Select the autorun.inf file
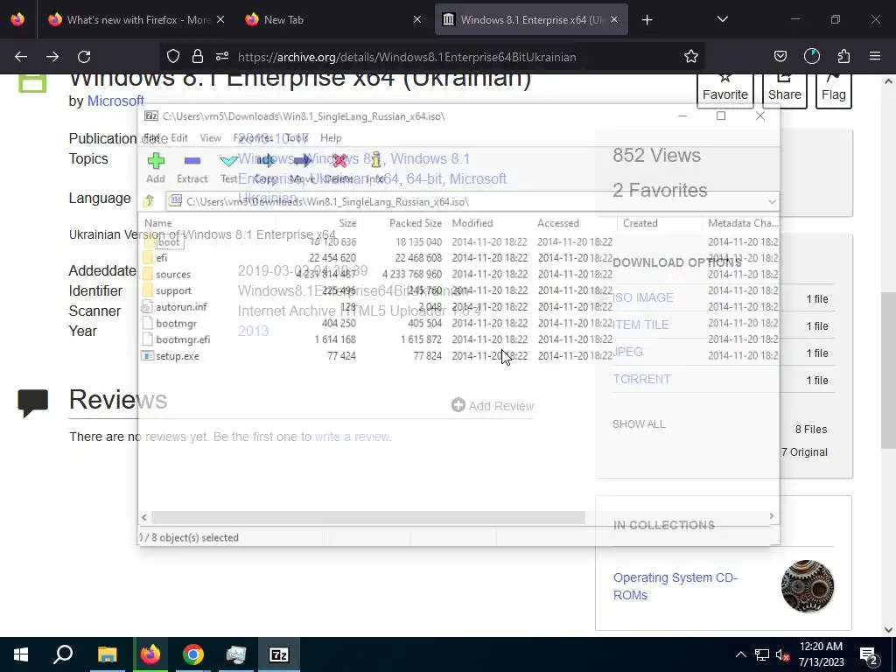Image resolution: width=896 pixels, height=672 pixels. click(x=181, y=307)
